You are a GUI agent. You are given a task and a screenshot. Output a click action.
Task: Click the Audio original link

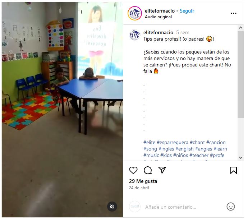pos(158,17)
